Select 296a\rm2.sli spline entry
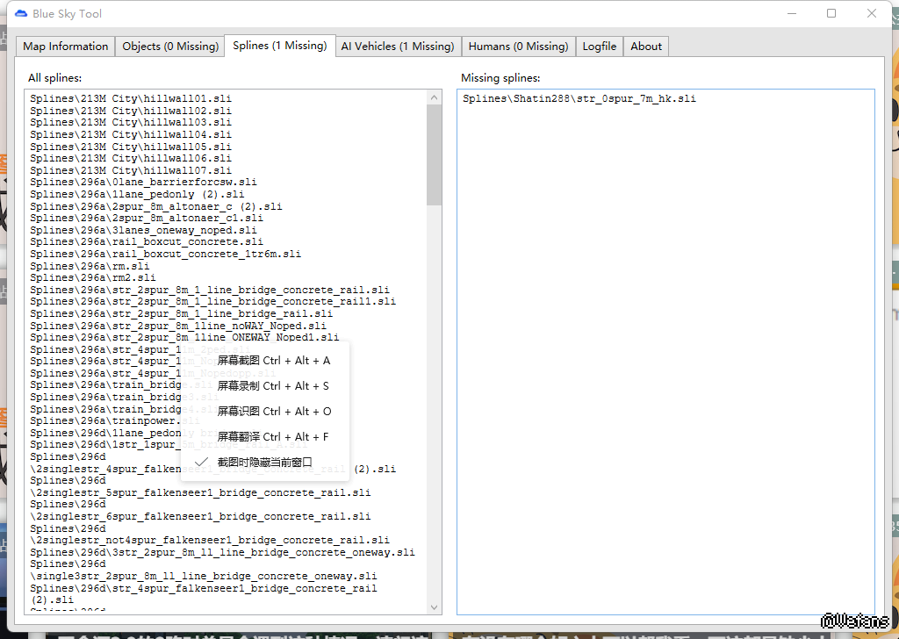 (93, 277)
